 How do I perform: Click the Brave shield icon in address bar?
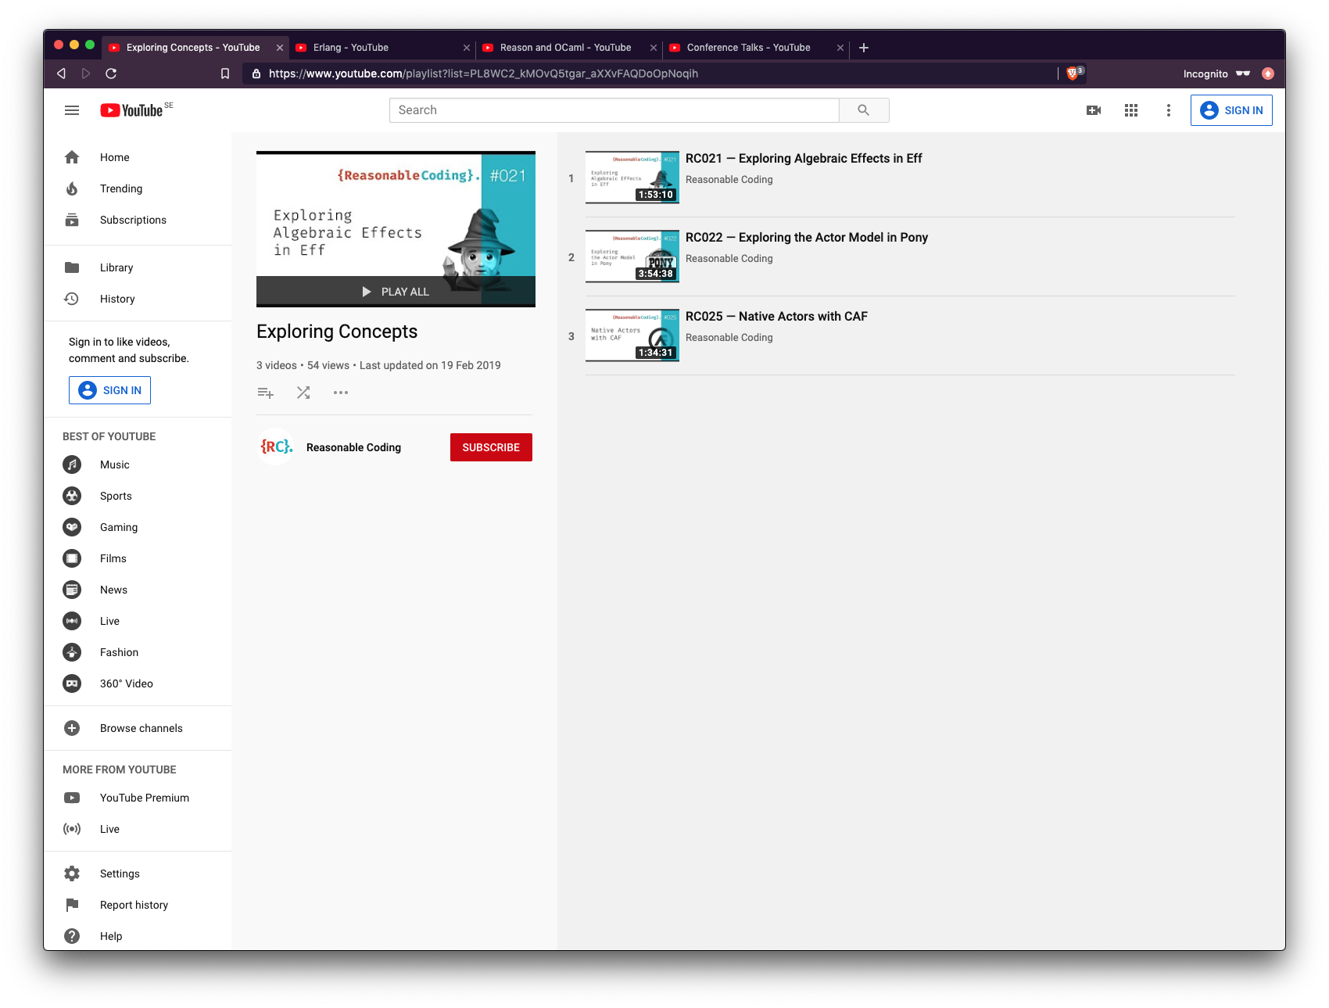point(1072,73)
